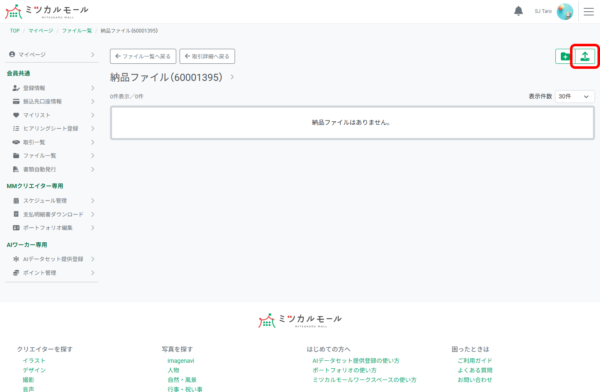This screenshot has height=392, width=600.
Task: Open the hamburger menu
Action: tap(589, 11)
